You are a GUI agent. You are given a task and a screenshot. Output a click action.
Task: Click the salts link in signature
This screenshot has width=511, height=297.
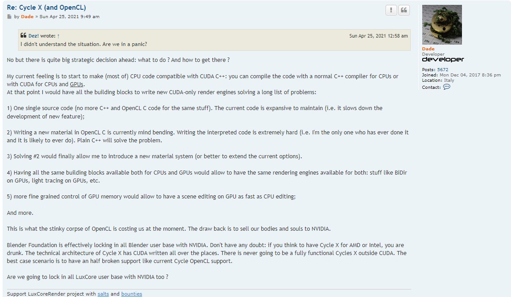103,294
